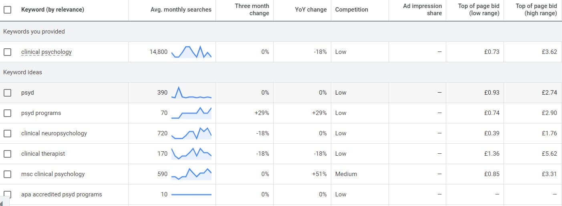Select the psyd programs row checkbox
Image resolution: width=562 pixels, height=206 pixels.
(7, 113)
